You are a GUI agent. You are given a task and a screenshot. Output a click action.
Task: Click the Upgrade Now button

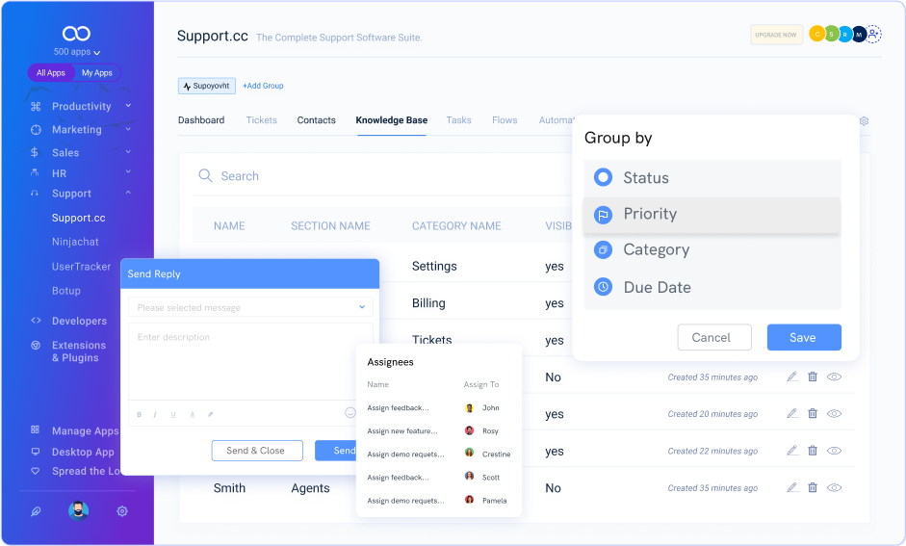click(776, 35)
